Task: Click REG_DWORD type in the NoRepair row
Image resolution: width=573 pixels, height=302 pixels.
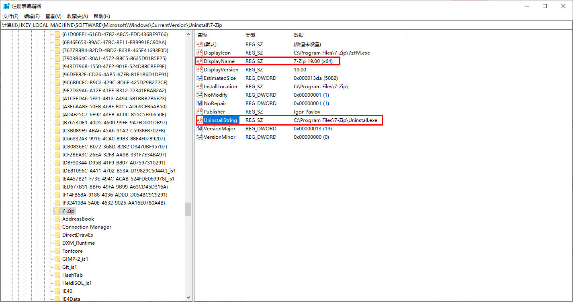Action: tap(261, 103)
